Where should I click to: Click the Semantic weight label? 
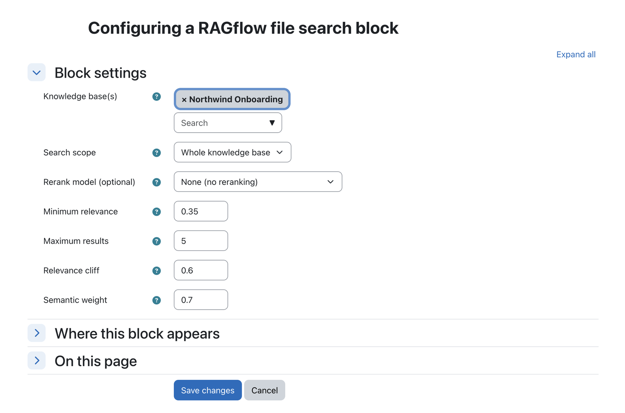75,300
